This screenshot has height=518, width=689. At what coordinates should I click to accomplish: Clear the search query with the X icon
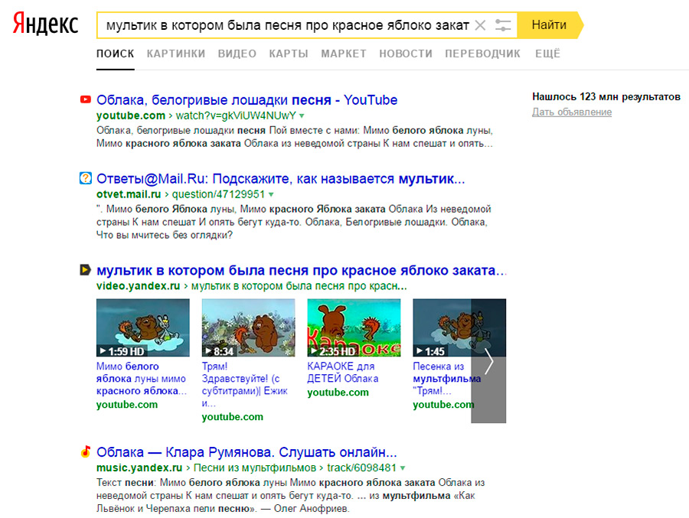point(480,25)
